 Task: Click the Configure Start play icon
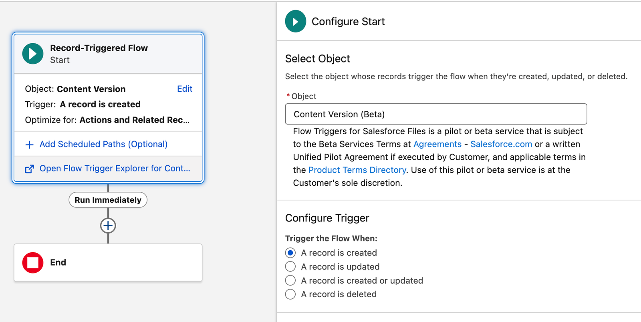tap(295, 22)
